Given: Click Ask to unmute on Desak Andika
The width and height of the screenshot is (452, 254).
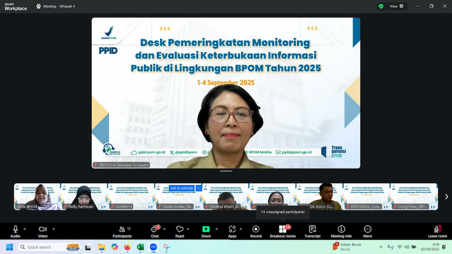Looking at the screenshot, I should coord(182,188).
